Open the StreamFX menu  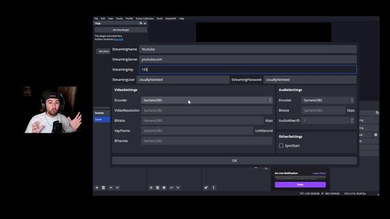click(171, 18)
